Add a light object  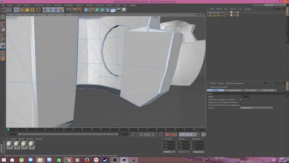click(124, 10)
